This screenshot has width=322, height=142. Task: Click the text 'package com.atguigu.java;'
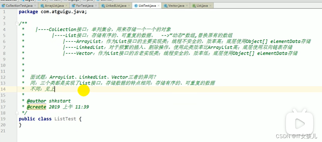[x=53, y=12]
